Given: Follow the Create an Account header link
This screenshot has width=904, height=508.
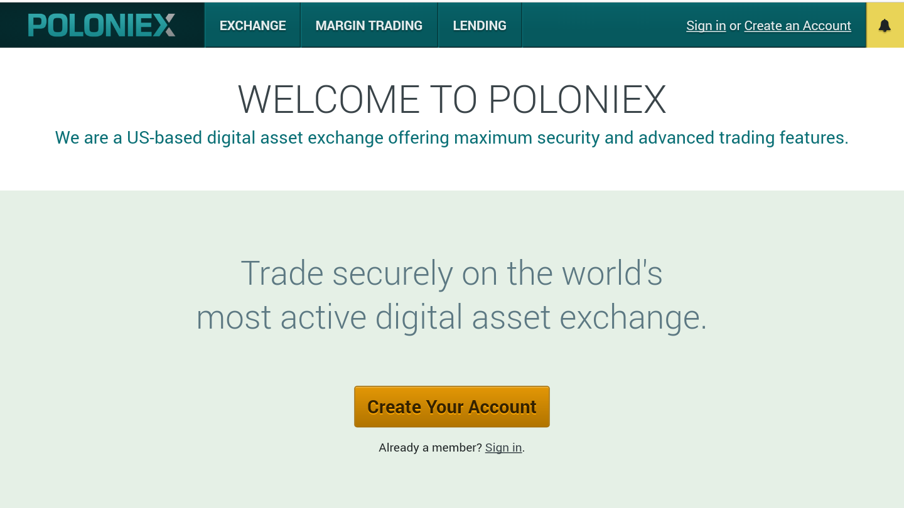Looking at the screenshot, I should pos(797,26).
